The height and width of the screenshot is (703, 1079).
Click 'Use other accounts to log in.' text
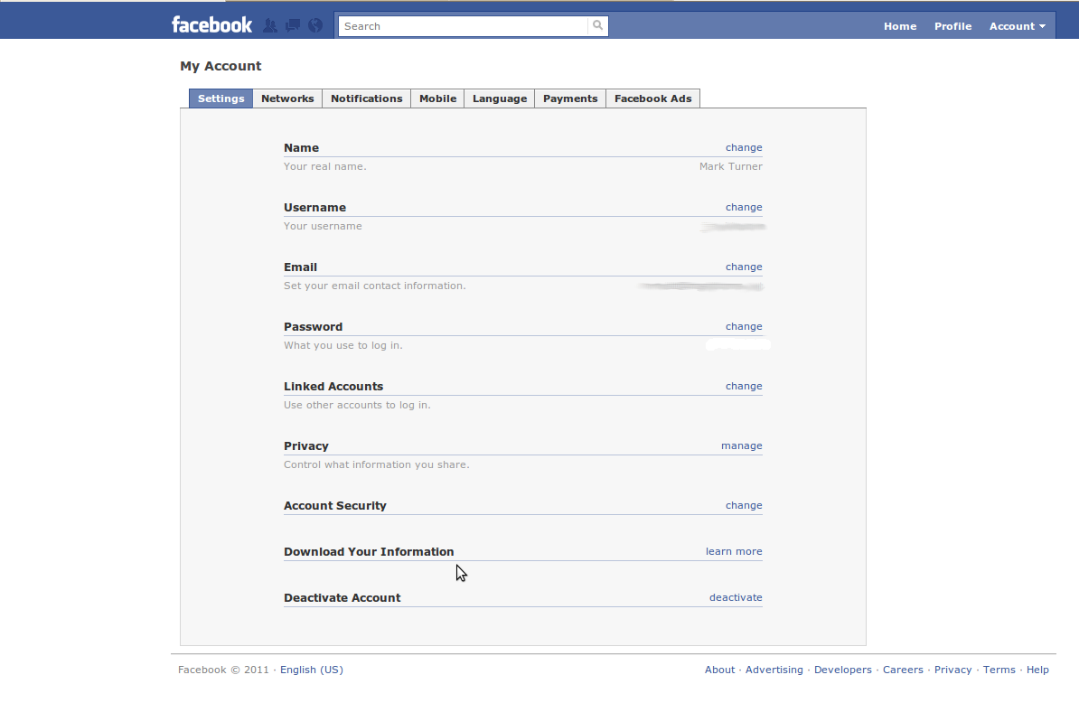click(x=357, y=405)
